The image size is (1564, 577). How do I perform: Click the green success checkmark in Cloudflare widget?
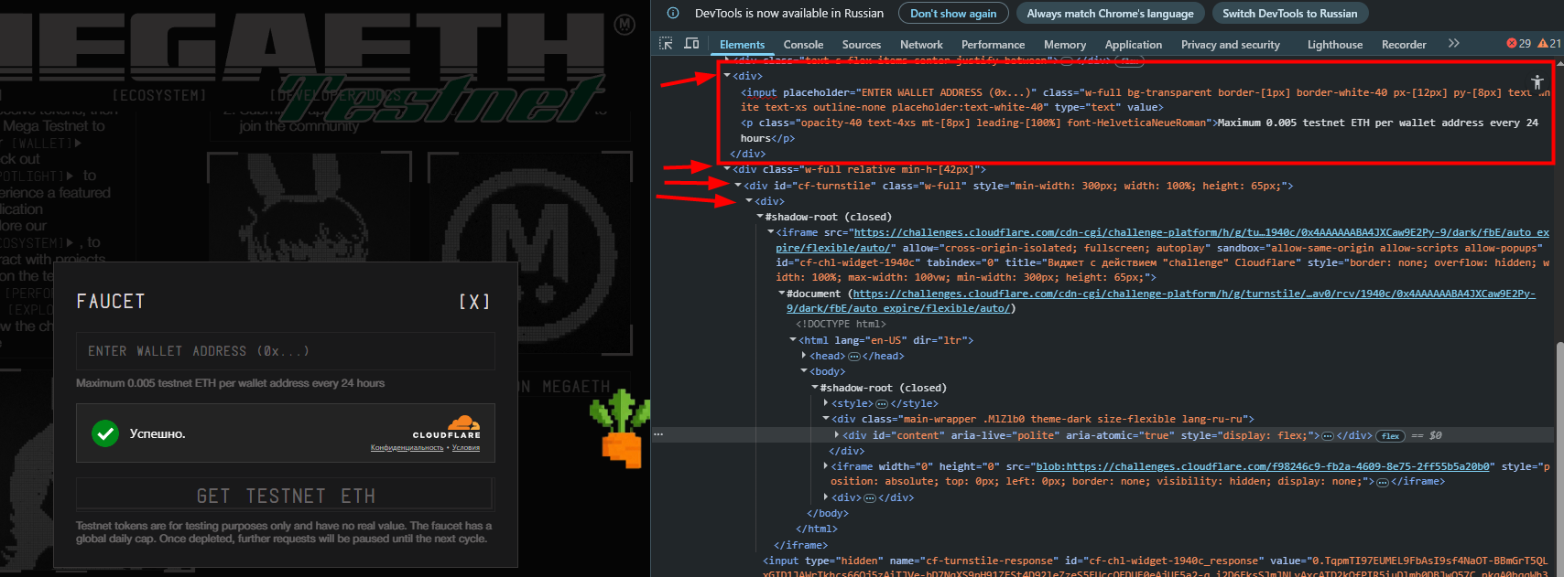(105, 433)
